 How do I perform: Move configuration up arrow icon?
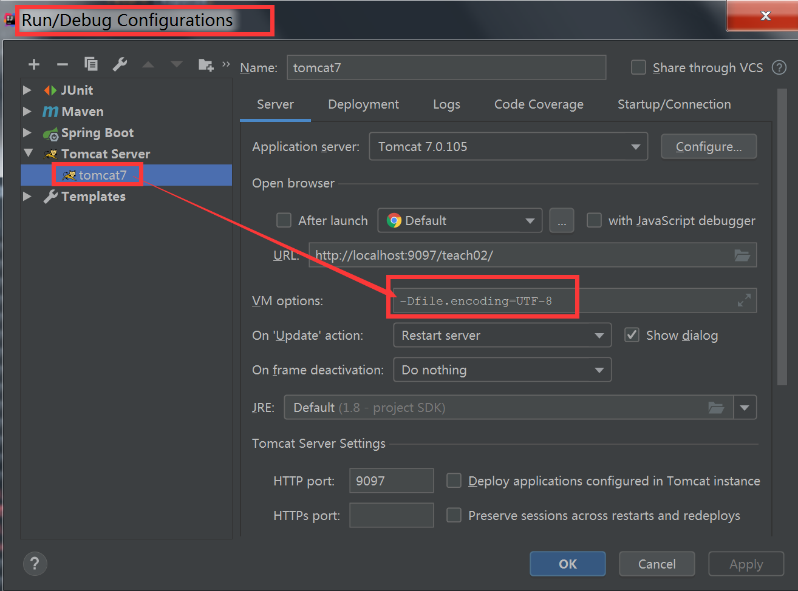pos(148,64)
